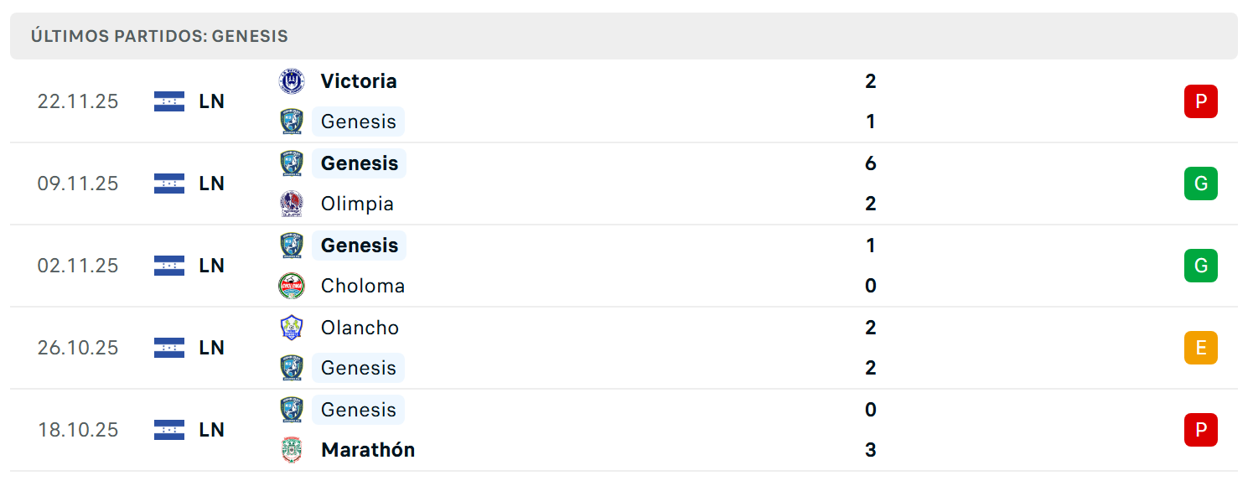Screen dimensions: 1253x486
Task: Click the green G badge for Olimpia match
Action: pos(1200,184)
